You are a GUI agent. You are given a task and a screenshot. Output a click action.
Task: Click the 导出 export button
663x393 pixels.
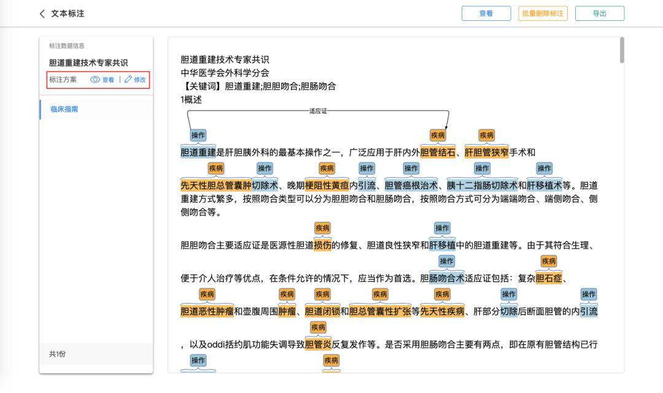pyautogui.click(x=599, y=13)
